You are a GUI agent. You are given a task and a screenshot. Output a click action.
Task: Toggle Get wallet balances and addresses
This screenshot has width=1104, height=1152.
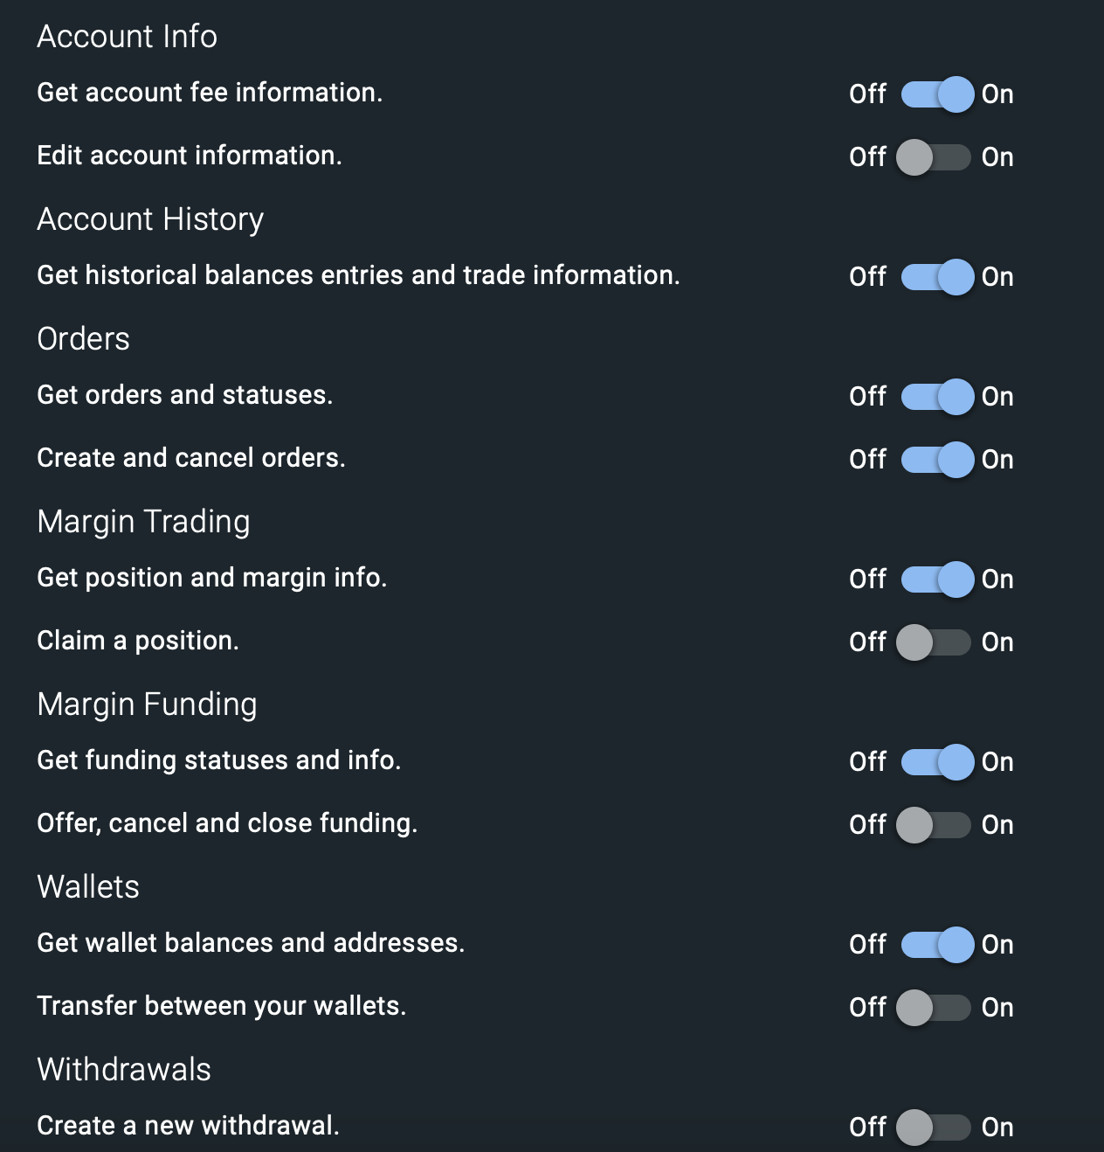936,945
